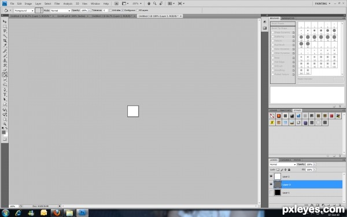Select the 3D Rotate tool
Image resolution: width=347 pixels, height=217 pixels.
coord(5,110)
